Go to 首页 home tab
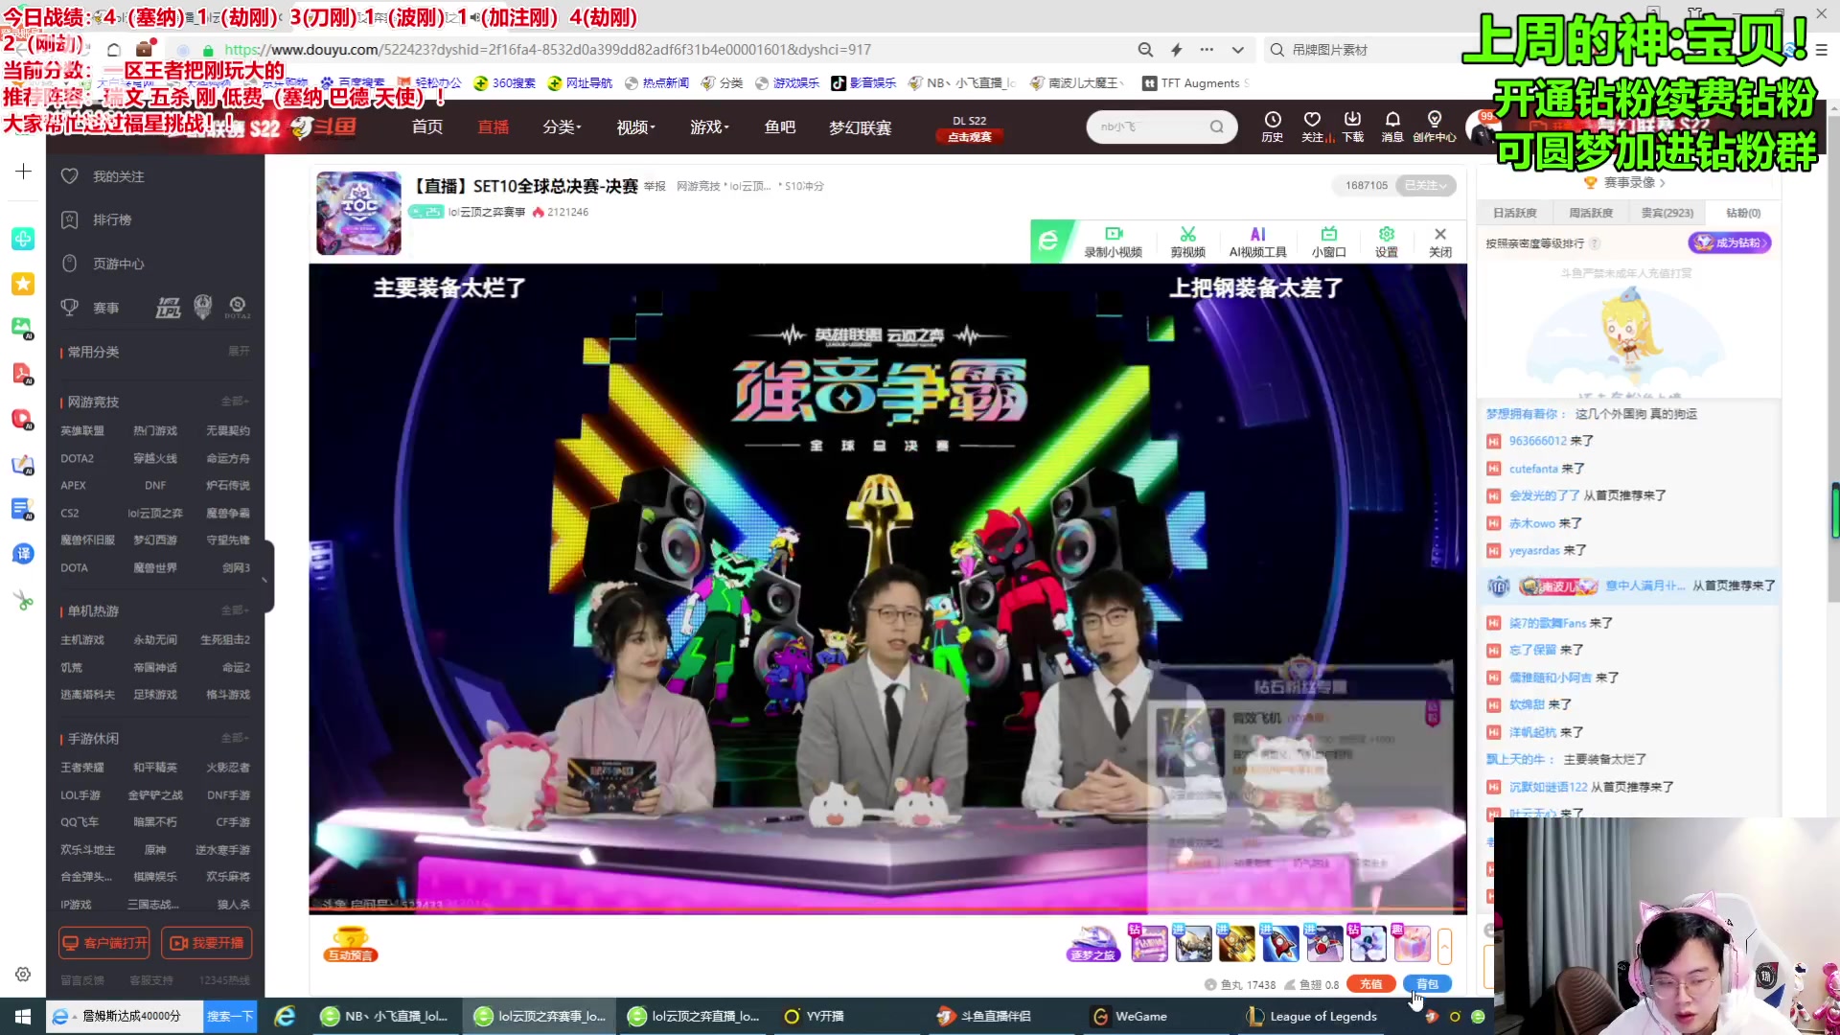Screen dimensions: 1840x1035 [427, 126]
